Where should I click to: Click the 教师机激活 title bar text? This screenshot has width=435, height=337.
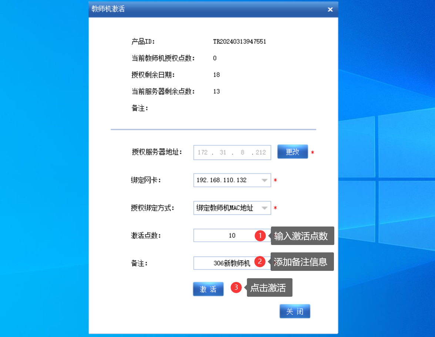point(108,9)
